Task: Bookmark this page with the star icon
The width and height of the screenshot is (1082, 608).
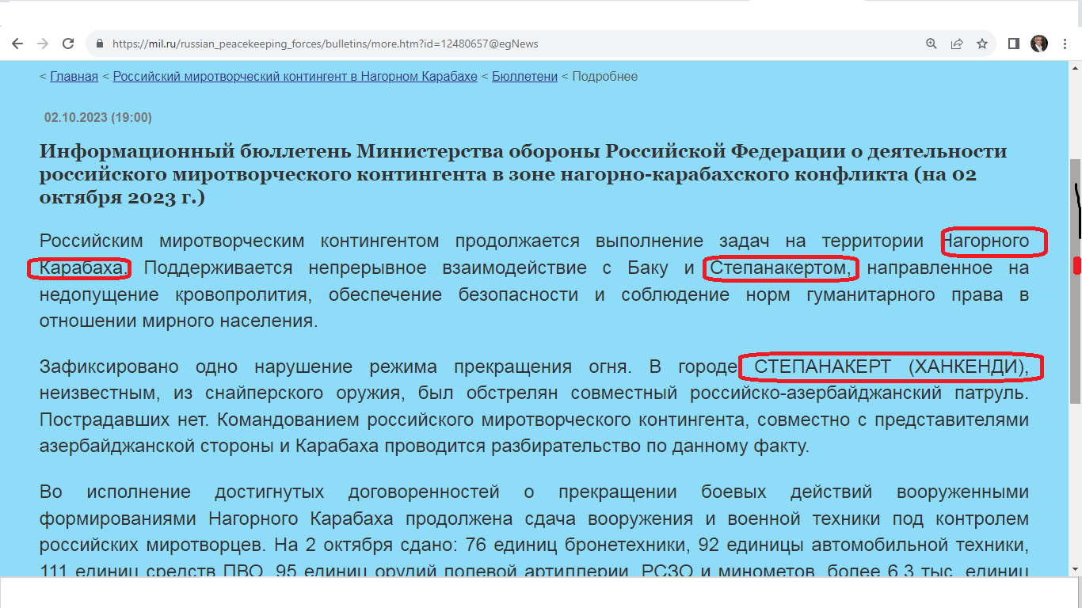Action: pos(982,44)
